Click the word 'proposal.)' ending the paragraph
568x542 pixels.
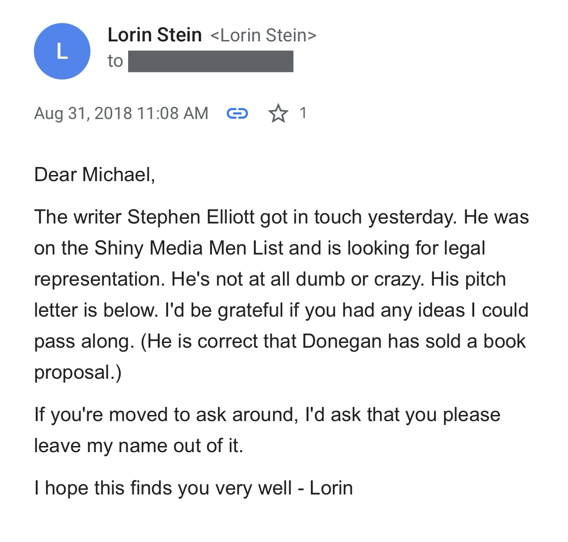[x=78, y=372]
